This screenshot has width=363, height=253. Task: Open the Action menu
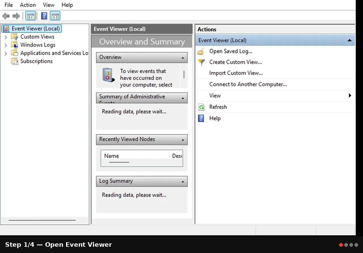tap(28, 5)
